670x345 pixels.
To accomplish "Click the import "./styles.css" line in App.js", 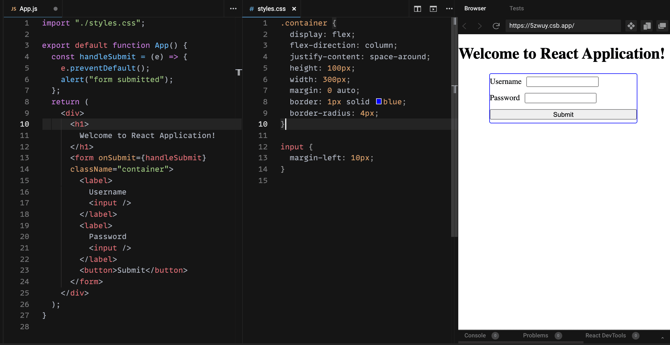I will tap(93, 23).
